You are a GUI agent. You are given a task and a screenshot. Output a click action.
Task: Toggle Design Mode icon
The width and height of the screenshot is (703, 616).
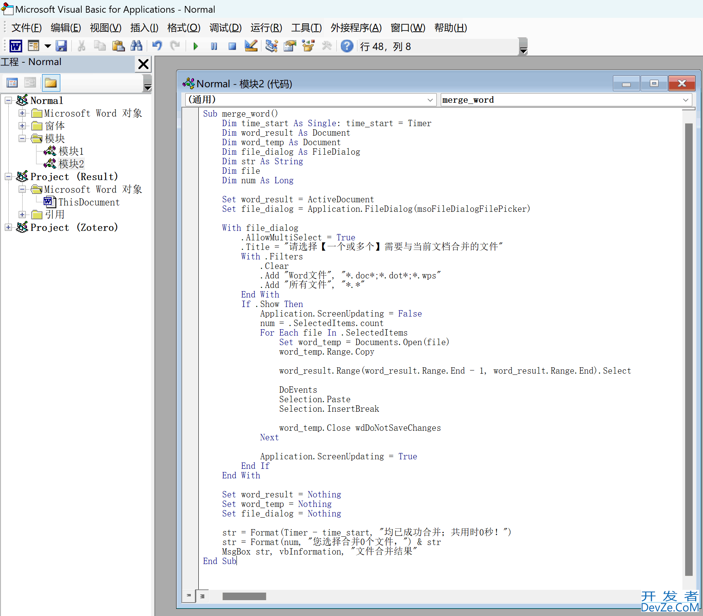(251, 46)
